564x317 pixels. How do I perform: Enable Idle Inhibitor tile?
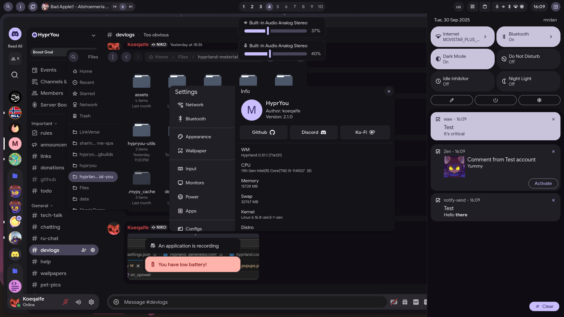coord(463,81)
